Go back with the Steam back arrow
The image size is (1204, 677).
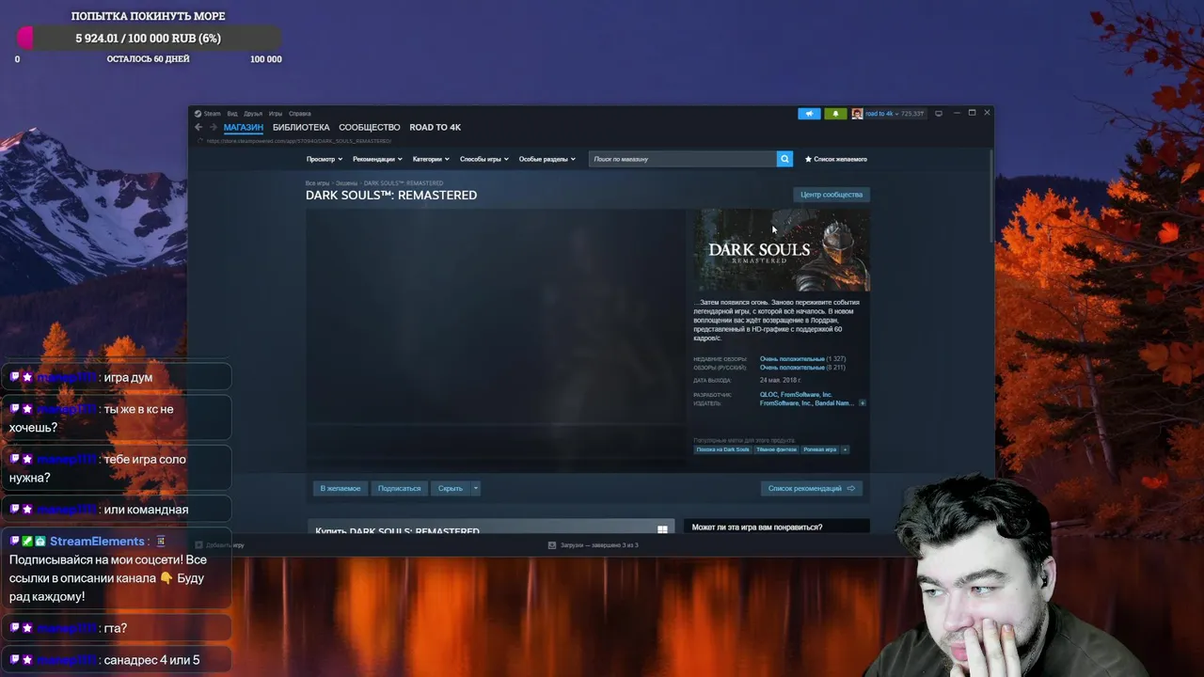[198, 127]
